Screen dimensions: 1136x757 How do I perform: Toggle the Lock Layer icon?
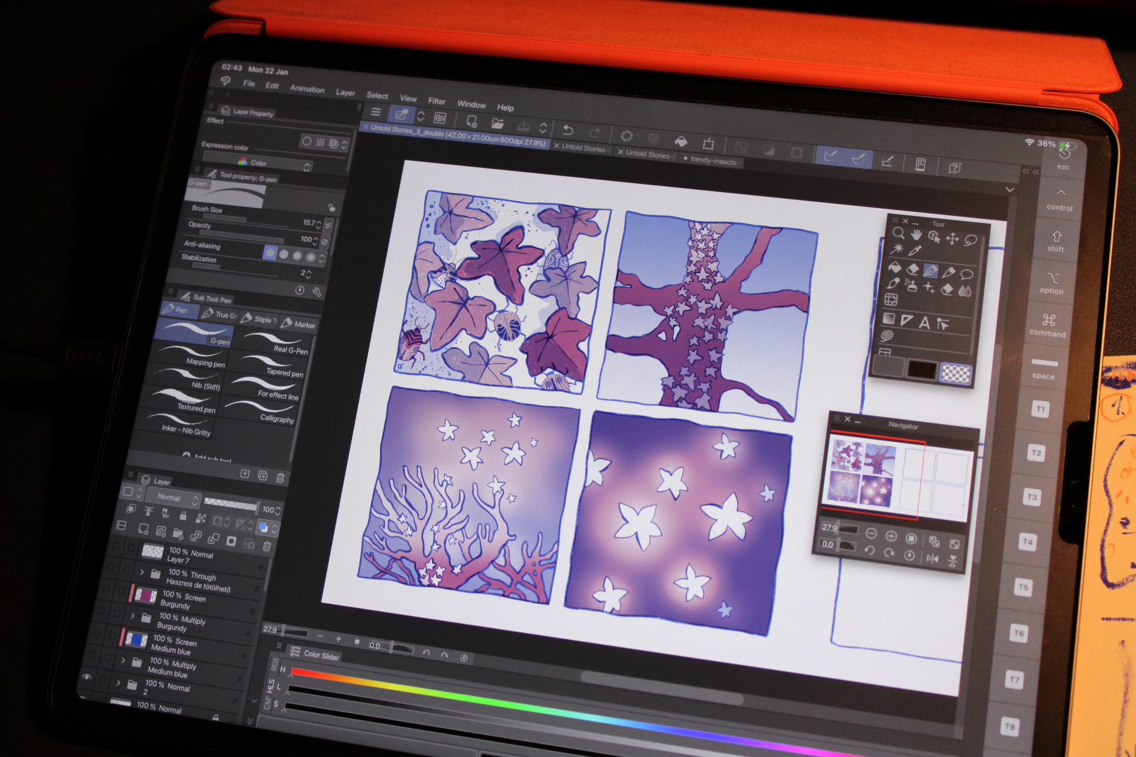[183, 516]
